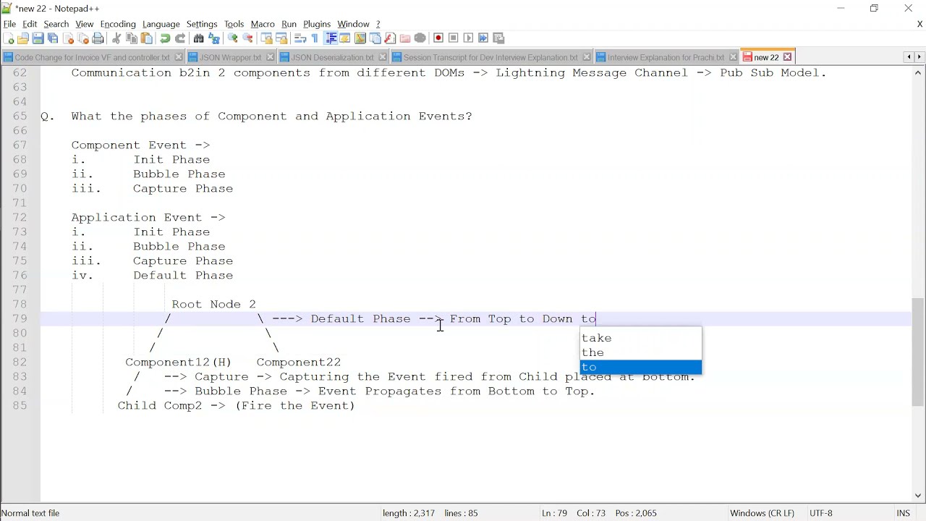Toggle synchronize horizontal scrolling icon
This screenshot has width=926, height=521.
[281, 38]
